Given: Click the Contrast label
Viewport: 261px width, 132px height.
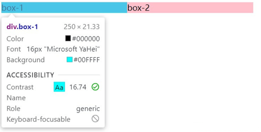Looking at the screenshot, I should [20, 87].
